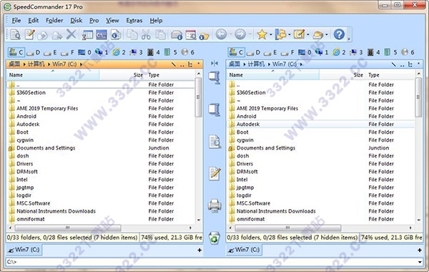This screenshot has height=272, width=429.
Task: Click the lower monitor icon in center strip
Action: coord(214,110)
